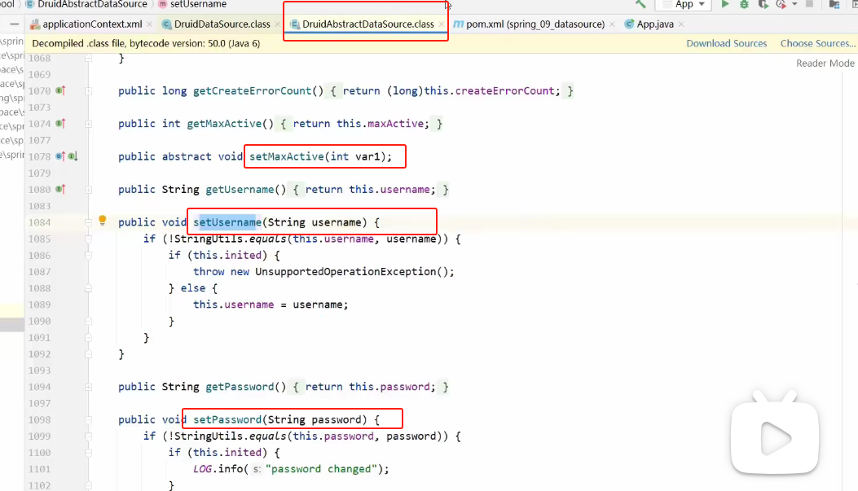Close the applicationContext.xml tab
The width and height of the screenshot is (858, 491).
click(149, 24)
